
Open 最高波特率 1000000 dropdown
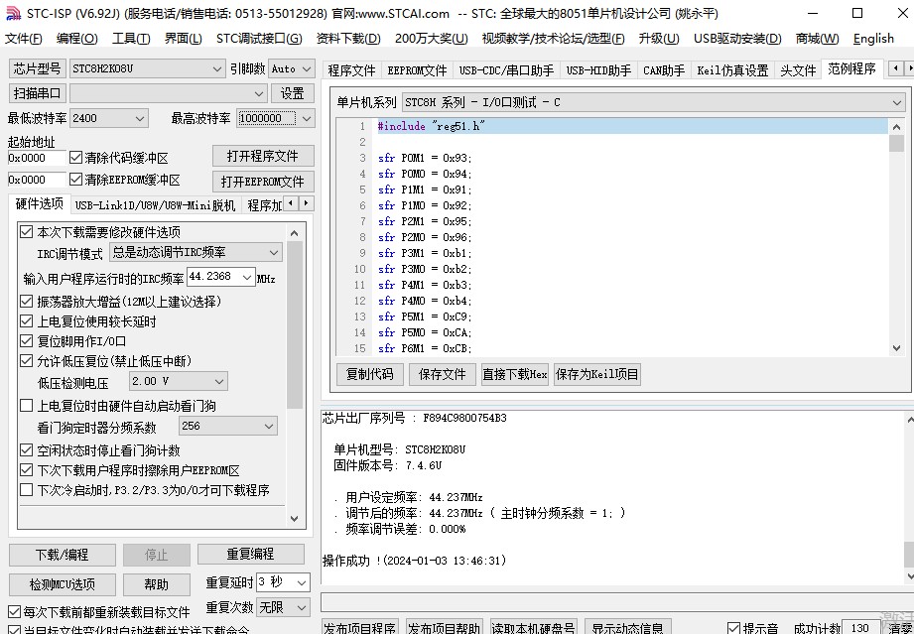click(276, 118)
